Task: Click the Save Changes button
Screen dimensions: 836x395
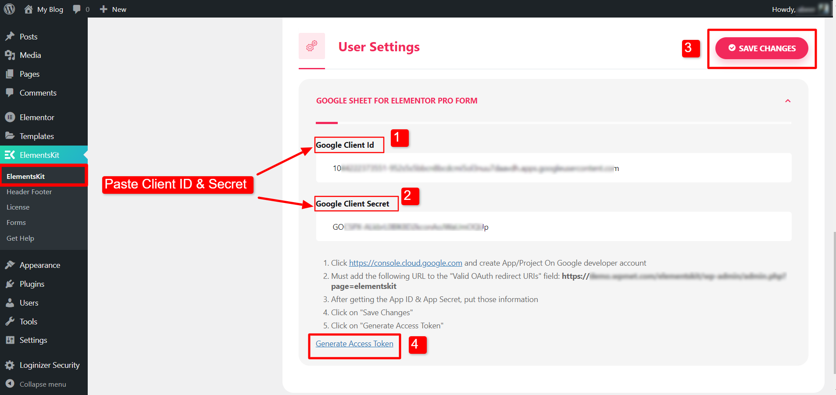Action: point(761,48)
